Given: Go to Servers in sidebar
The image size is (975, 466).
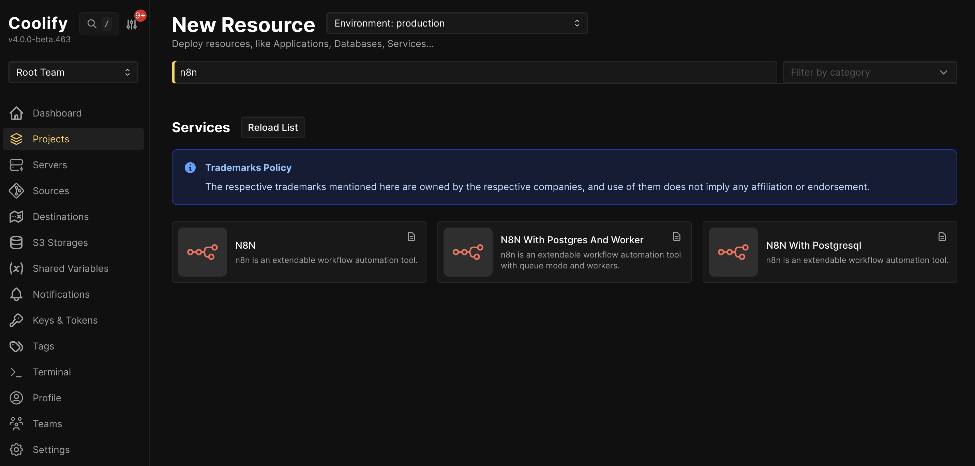Looking at the screenshot, I should click(49, 165).
